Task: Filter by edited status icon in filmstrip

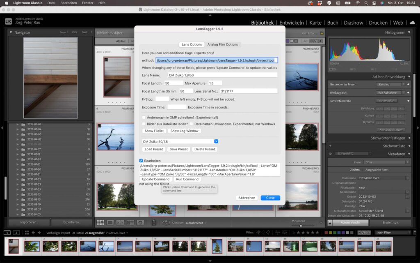Action: coord(278,233)
